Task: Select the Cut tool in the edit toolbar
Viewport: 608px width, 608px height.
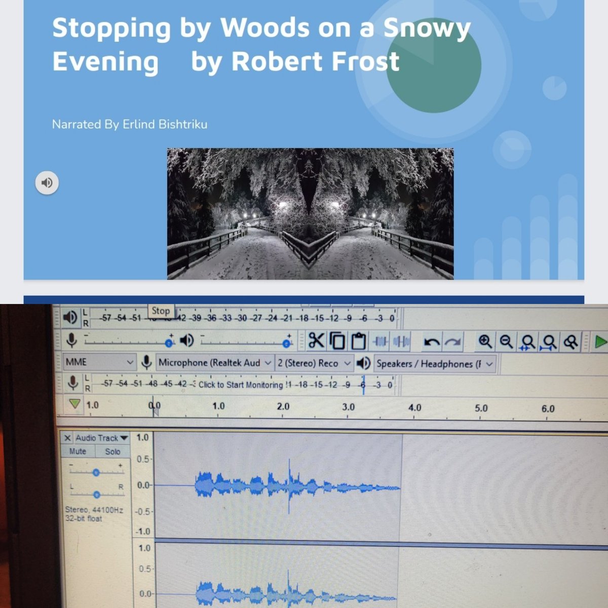Action: (317, 341)
